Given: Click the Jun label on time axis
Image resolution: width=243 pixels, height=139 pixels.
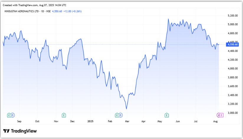Looking at the screenshot, I should coord(178,121).
